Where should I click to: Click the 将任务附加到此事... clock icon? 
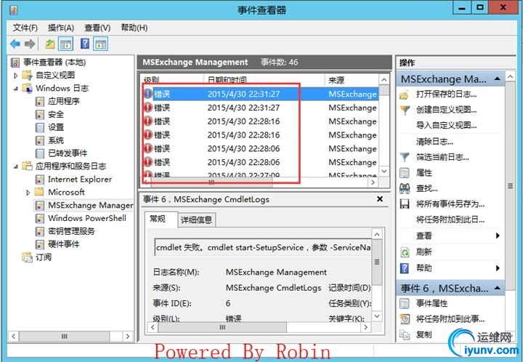(405, 319)
